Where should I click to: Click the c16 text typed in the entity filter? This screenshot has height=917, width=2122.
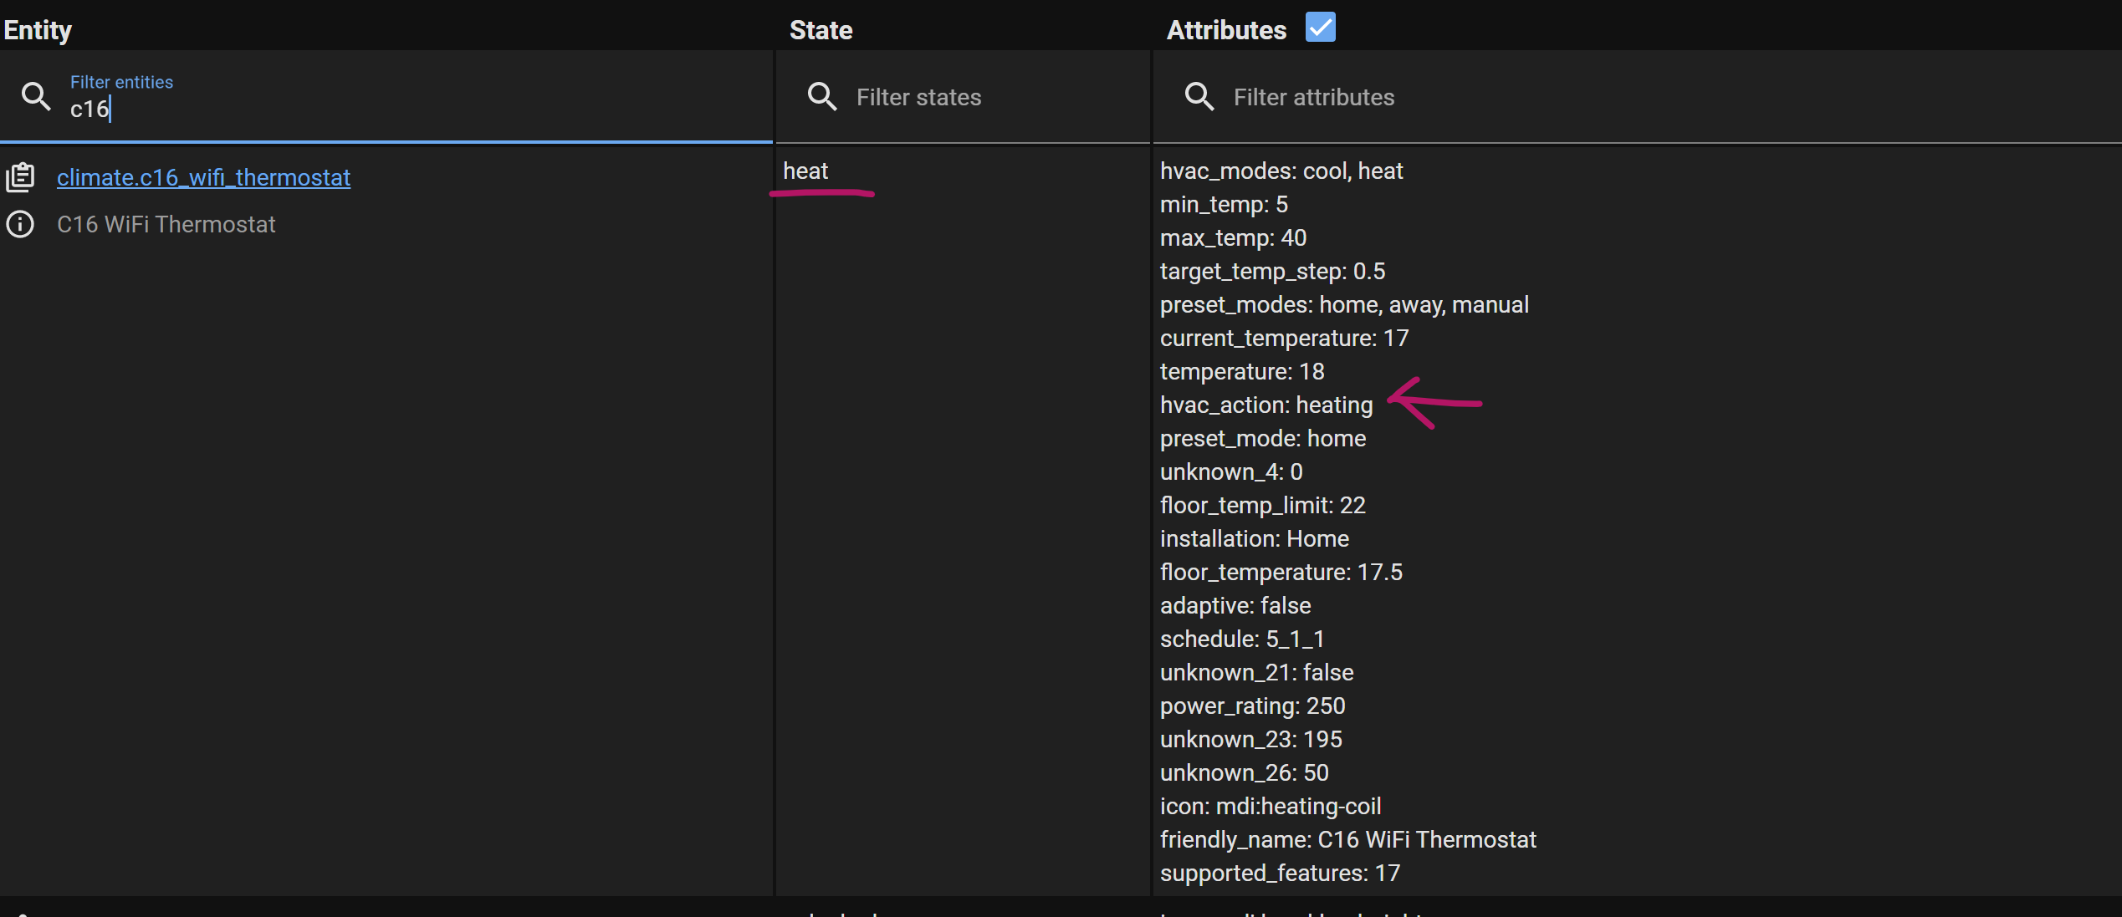point(89,109)
